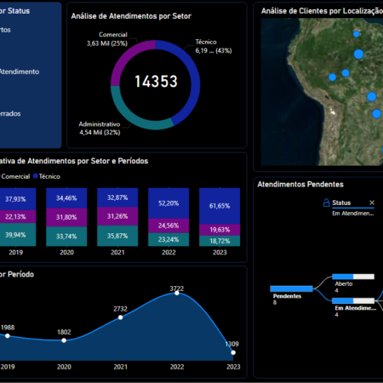Click the 31,26% segment of 2021 bar
Viewport: 383px width, 383px height.
click(117, 216)
